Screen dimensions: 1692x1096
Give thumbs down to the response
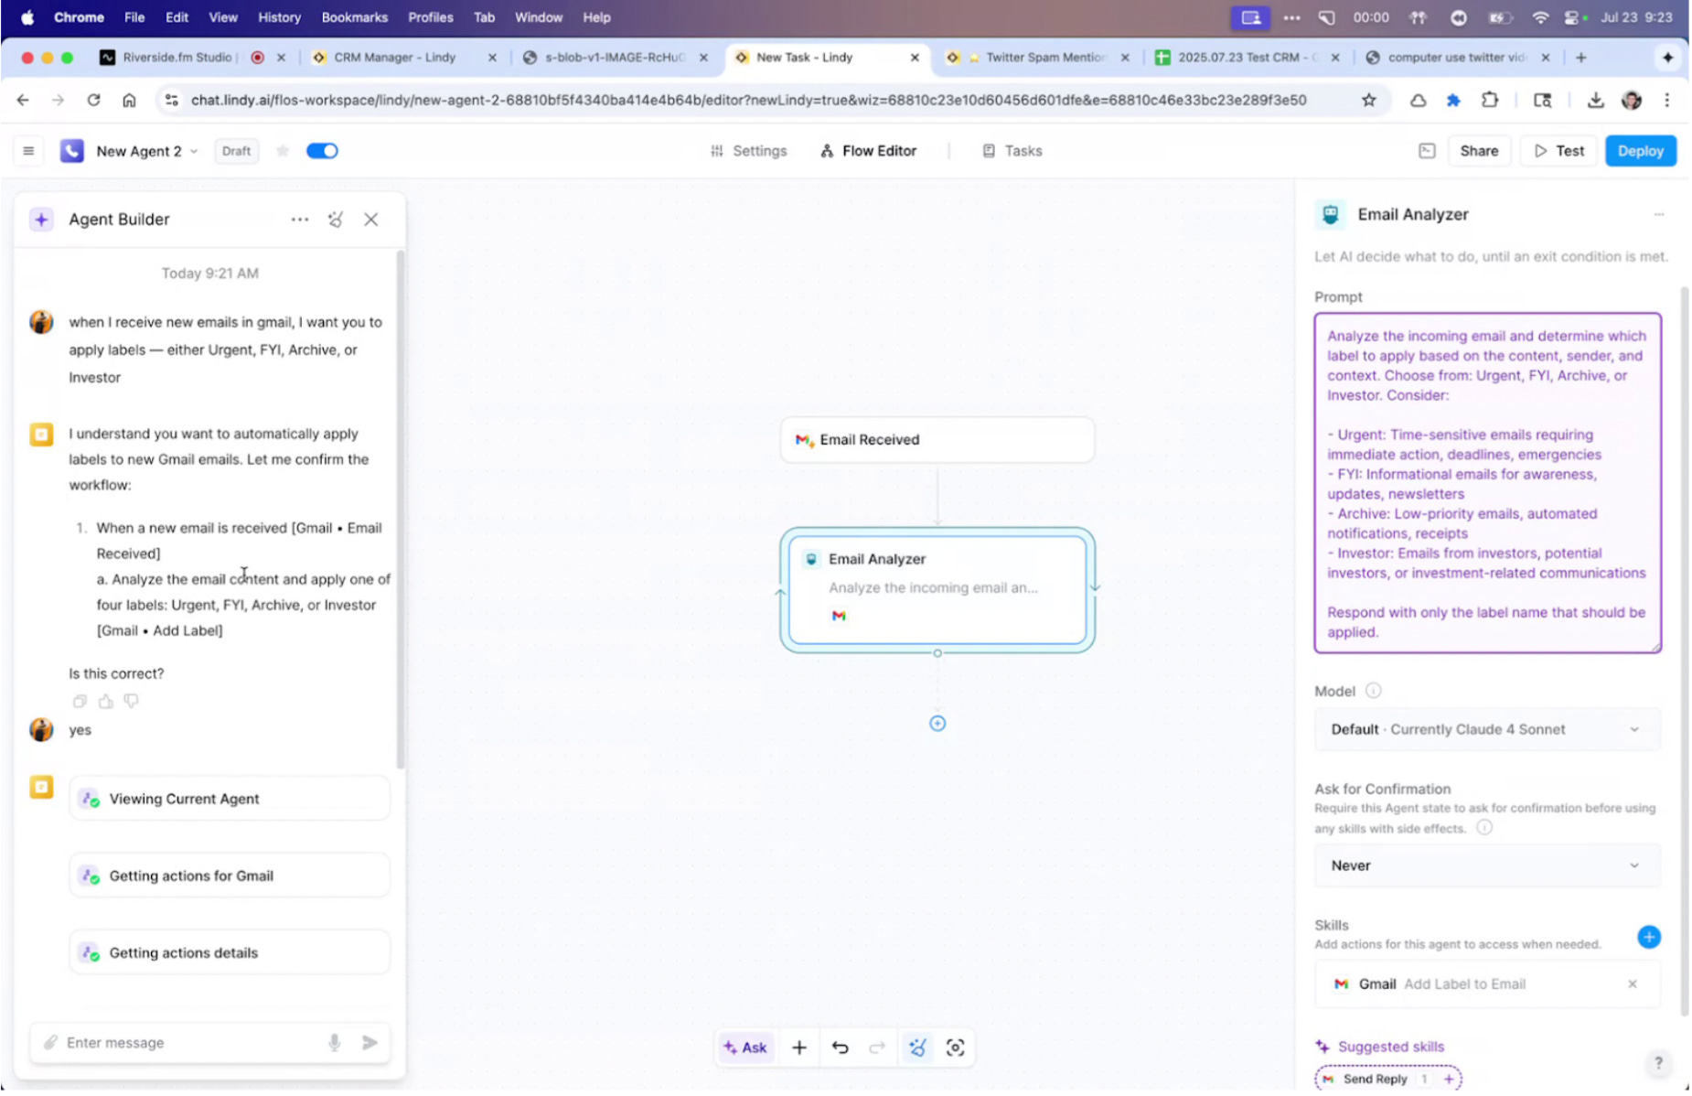coord(132,703)
